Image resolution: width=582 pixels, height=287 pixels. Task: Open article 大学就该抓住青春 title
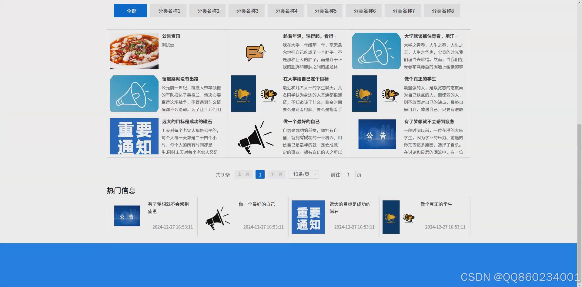pos(431,36)
